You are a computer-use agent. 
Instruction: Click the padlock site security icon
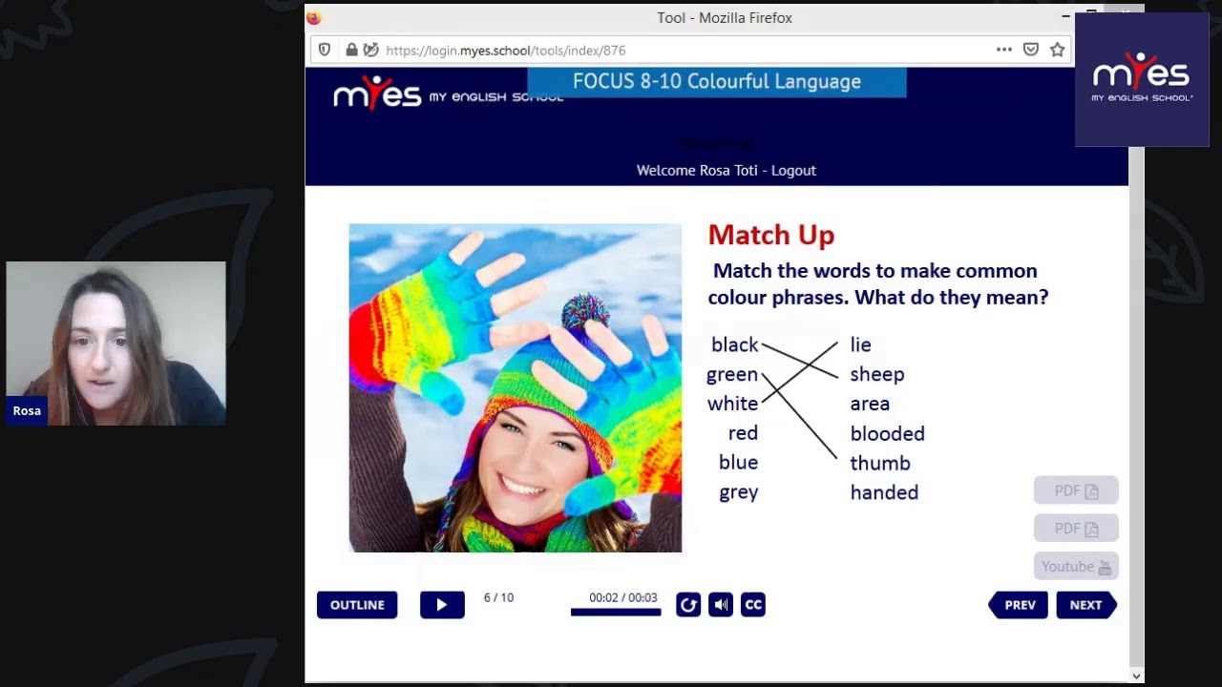[351, 50]
